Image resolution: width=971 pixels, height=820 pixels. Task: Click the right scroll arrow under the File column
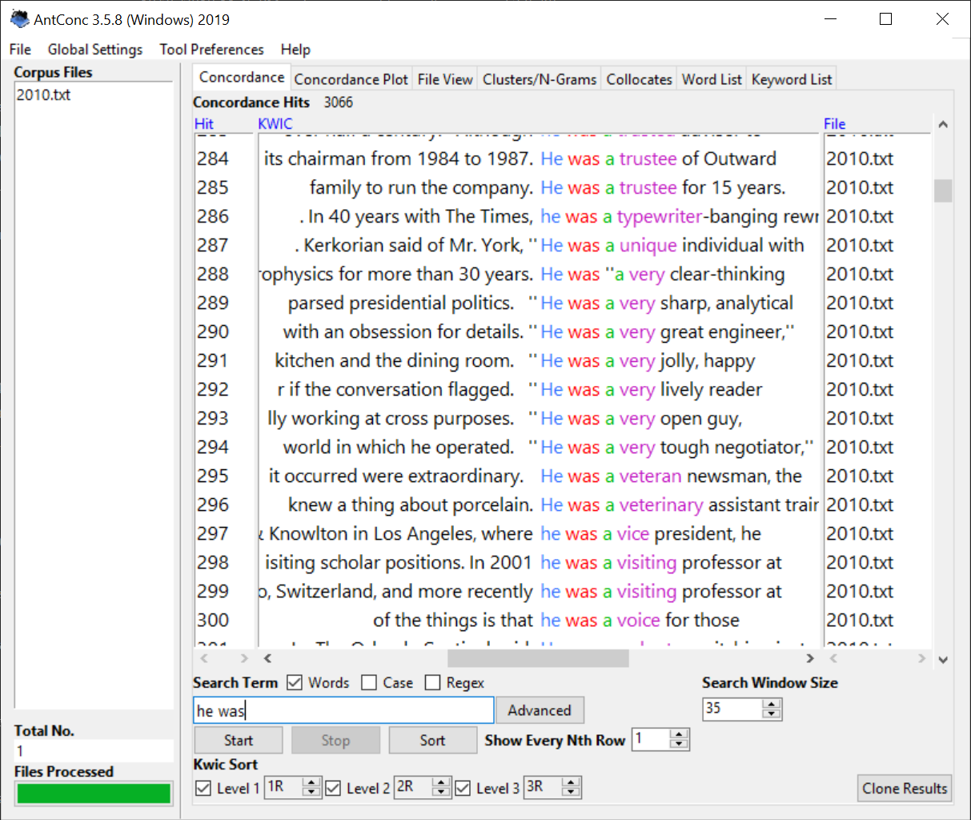pos(921,658)
